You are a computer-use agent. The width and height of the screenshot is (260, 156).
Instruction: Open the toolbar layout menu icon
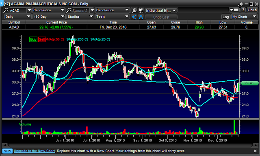(x=234, y=10)
